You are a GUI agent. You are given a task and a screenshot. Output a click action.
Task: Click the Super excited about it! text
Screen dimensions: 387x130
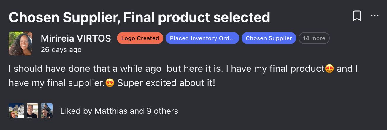[x=166, y=83]
